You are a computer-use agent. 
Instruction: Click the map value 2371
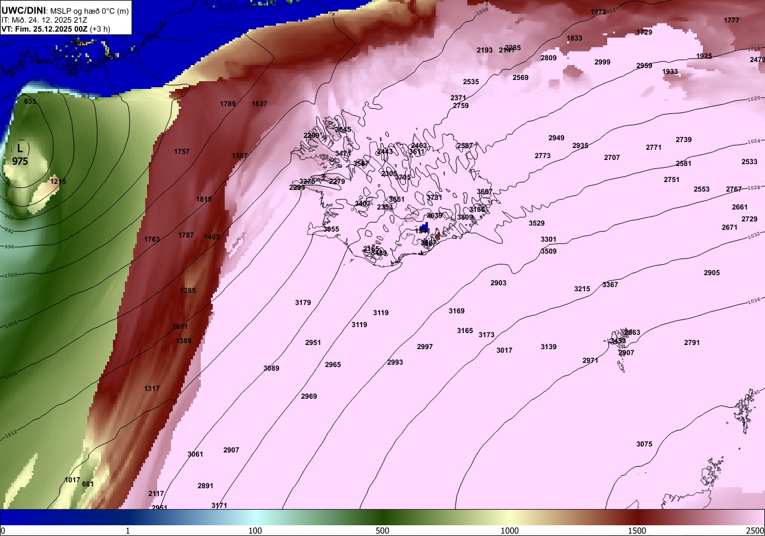(x=458, y=98)
